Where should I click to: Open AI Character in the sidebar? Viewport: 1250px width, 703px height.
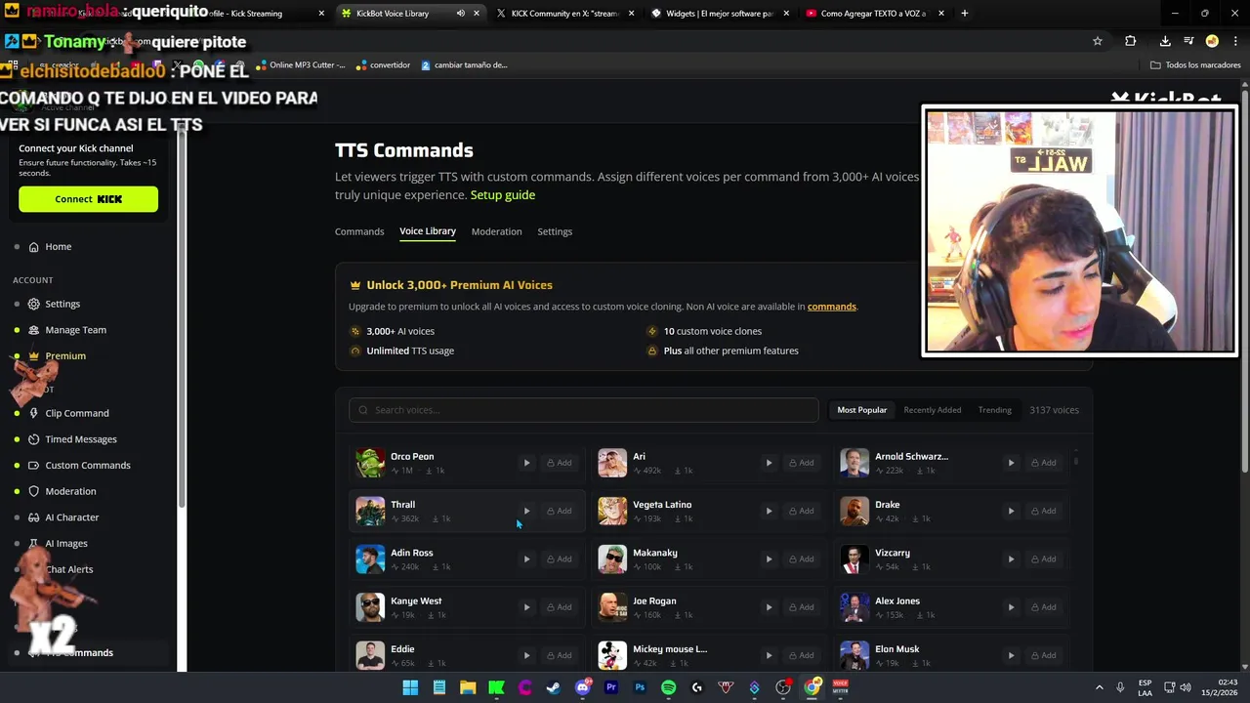click(71, 517)
